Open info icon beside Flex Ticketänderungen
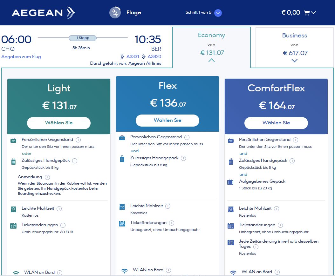Viewport: 335px width, 276px height. tap(172, 223)
